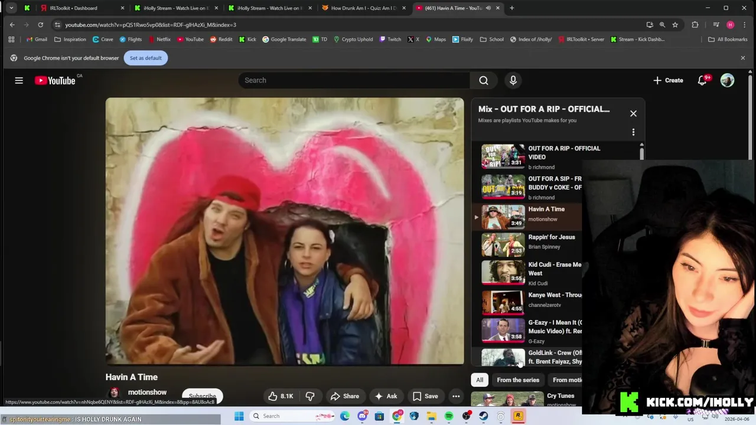Open Chrome profile avatar in toolbar

pos(731,25)
